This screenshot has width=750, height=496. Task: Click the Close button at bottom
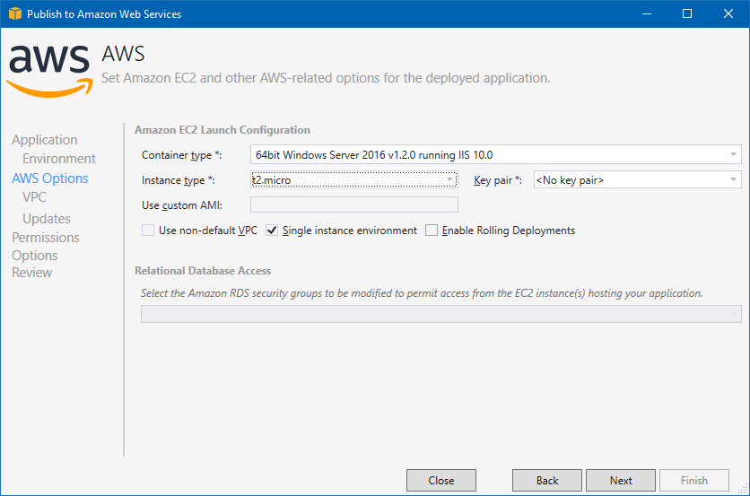click(x=441, y=480)
